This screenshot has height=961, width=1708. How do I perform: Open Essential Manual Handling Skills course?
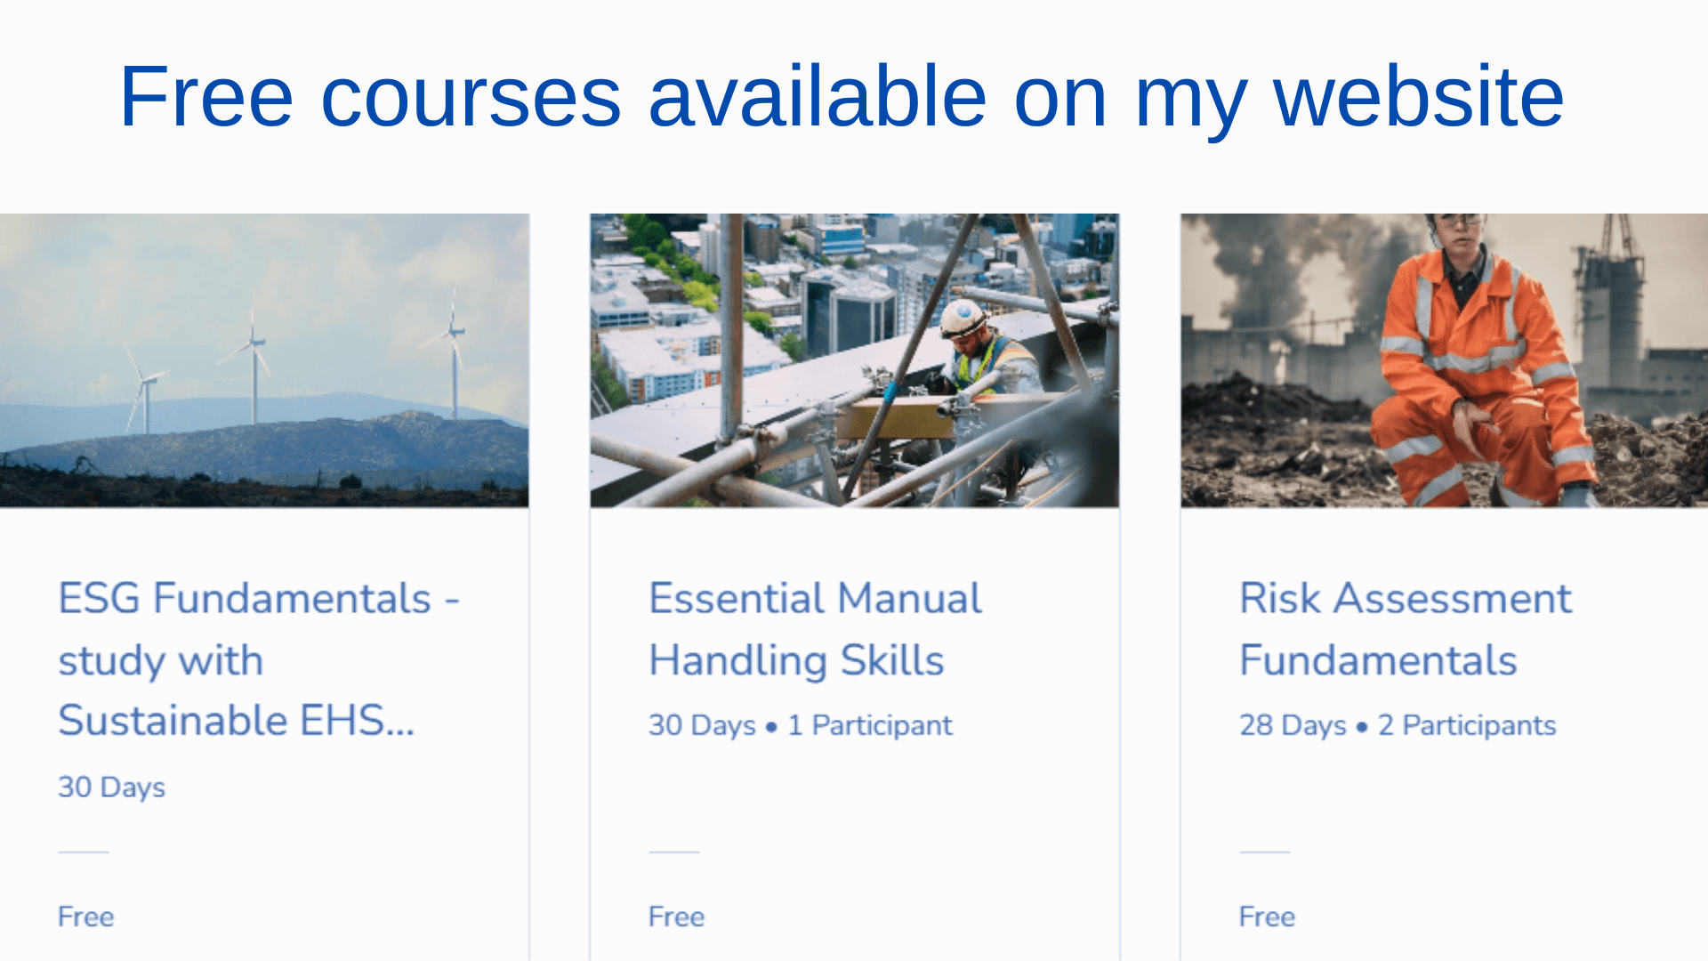(815, 628)
